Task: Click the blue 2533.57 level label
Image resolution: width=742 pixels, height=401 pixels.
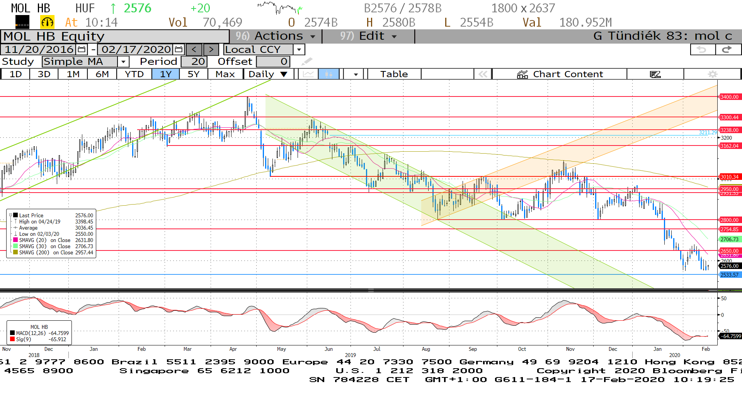Action: pyautogui.click(x=729, y=275)
